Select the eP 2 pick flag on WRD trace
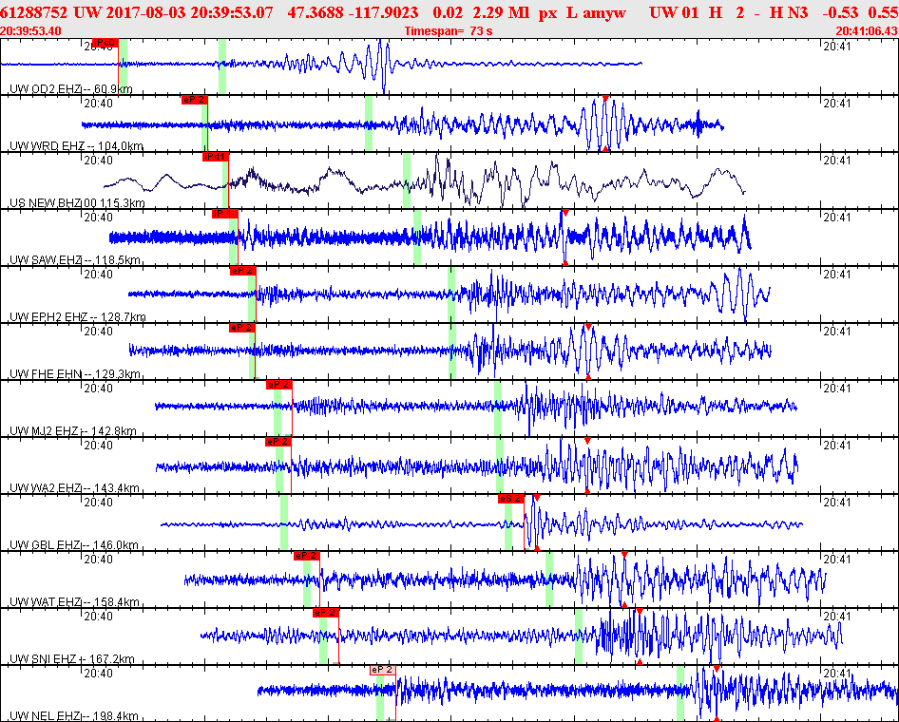The width and height of the screenshot is (899, 722). (x=195, y=100)
